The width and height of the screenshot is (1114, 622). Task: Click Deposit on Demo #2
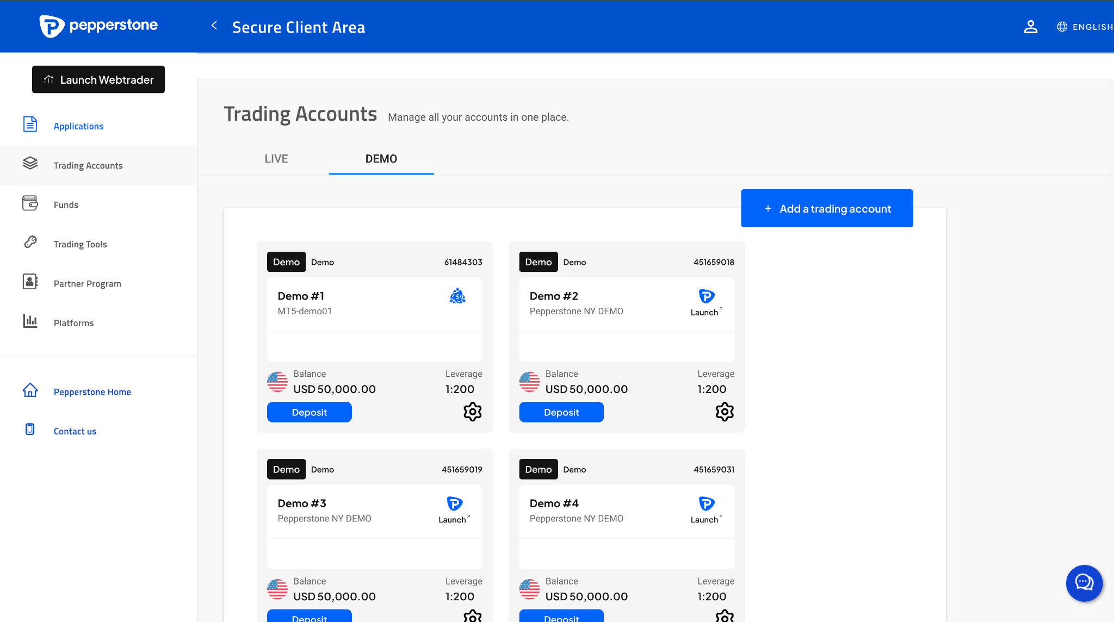561,412
